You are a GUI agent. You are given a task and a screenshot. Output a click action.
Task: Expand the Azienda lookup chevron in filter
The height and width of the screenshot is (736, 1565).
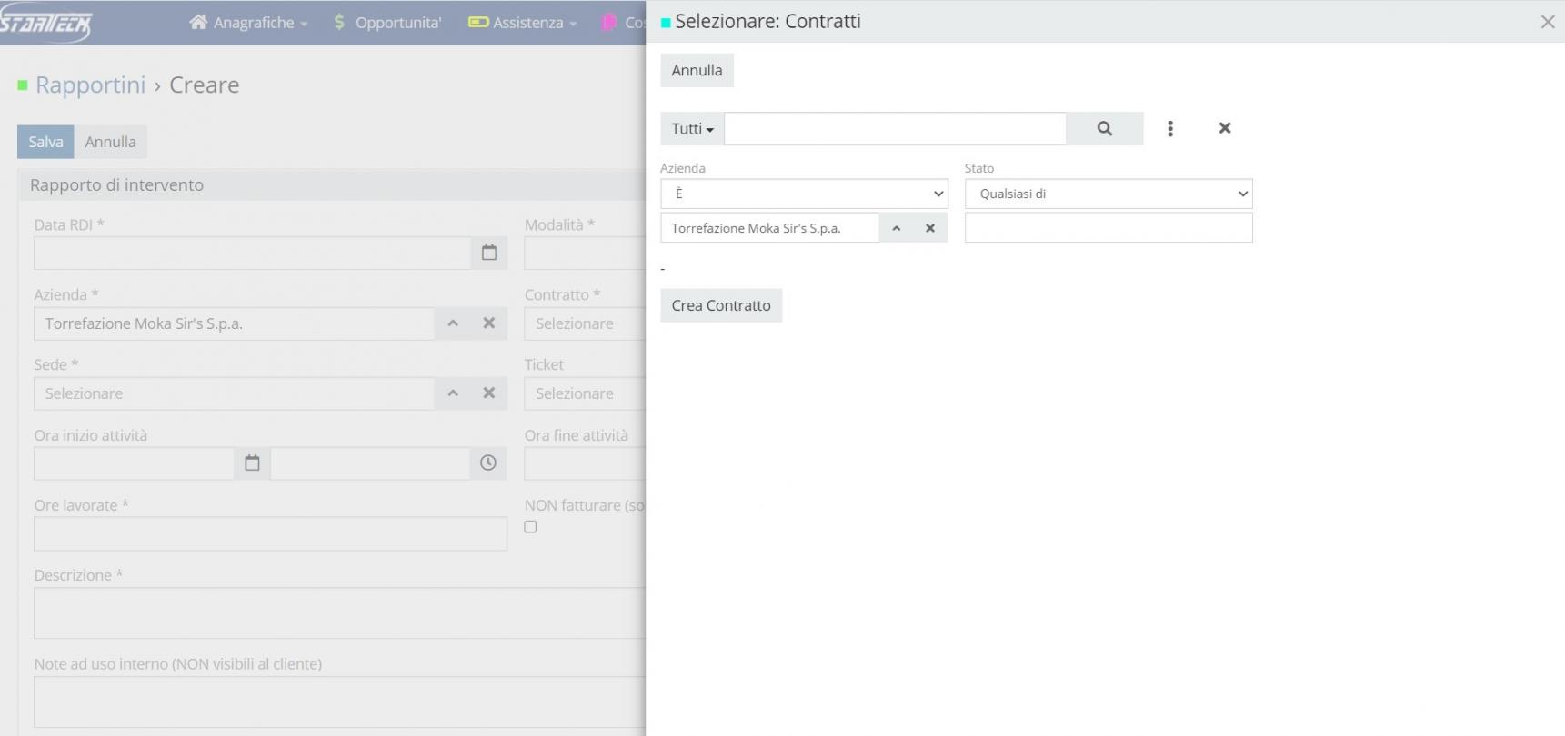click(896, 228)
